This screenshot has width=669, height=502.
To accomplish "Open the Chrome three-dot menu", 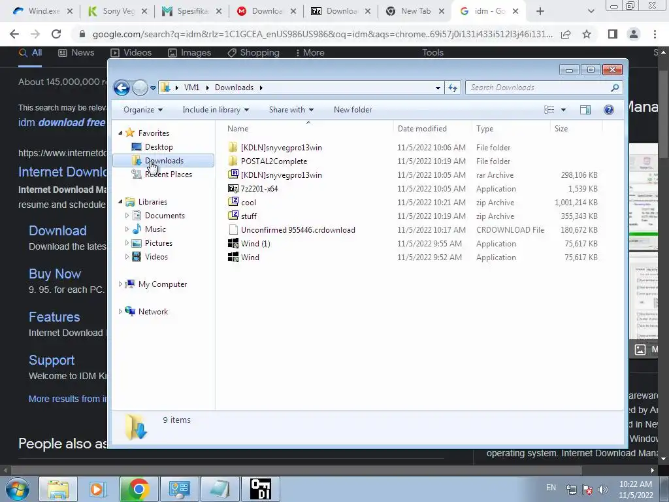I will coord(655,34).
